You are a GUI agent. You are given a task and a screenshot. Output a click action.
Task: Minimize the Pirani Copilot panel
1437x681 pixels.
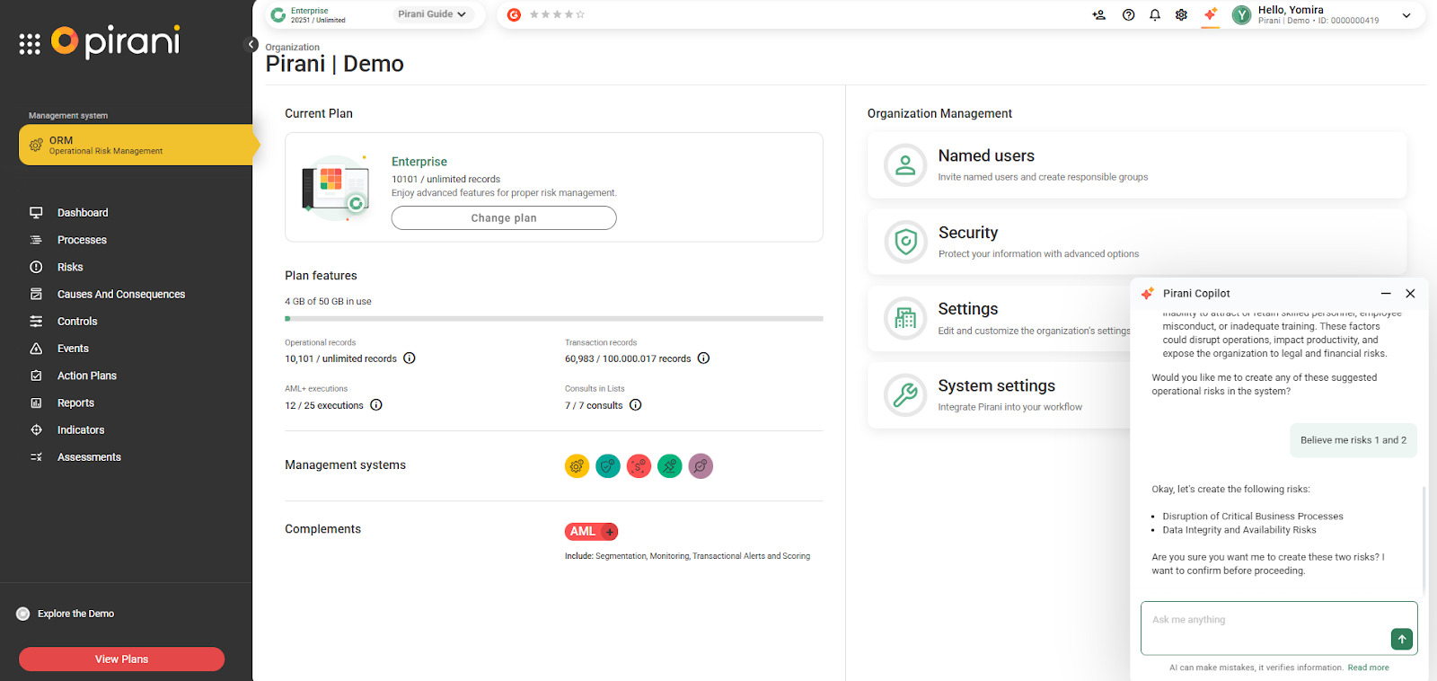(1386, 294)
